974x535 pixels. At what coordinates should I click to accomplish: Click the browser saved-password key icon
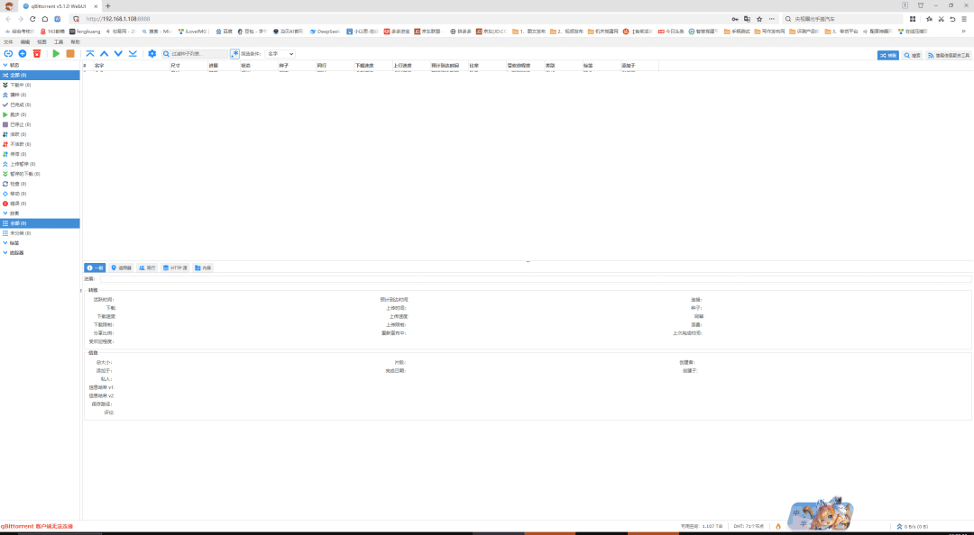735,19
